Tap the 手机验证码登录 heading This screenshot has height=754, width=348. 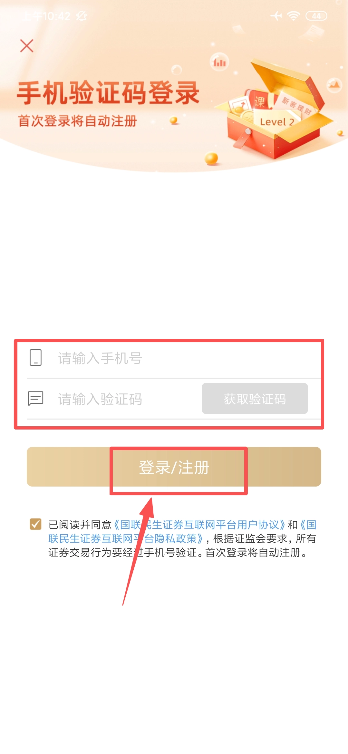(x=108, y=93)
